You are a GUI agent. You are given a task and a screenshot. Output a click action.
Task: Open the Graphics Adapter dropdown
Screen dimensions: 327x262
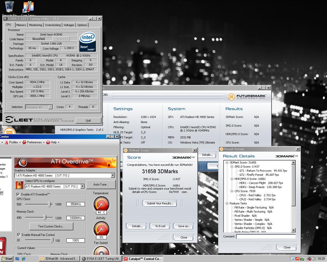pyautogui.click(x=113, y=176)
